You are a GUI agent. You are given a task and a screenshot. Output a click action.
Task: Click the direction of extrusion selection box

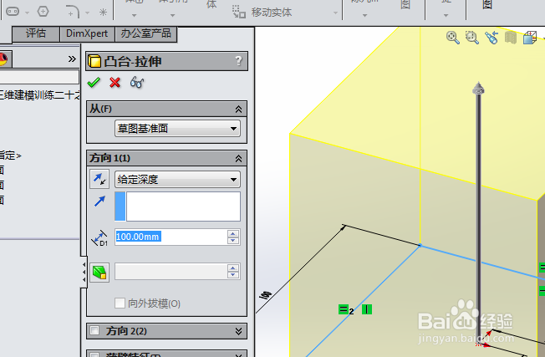[x=177, y=207]
